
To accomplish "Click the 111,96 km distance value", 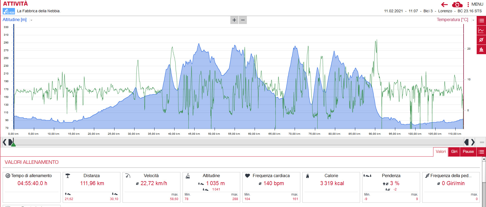I will [92, 183].
